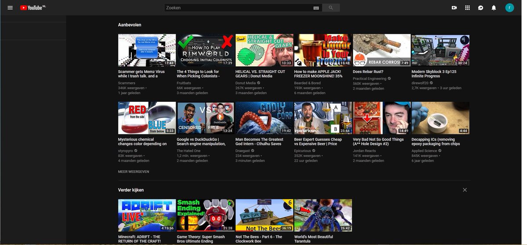Open the account avatar menu
The width and height of the screenshot is (527, 245).
(x=509, y=7)
